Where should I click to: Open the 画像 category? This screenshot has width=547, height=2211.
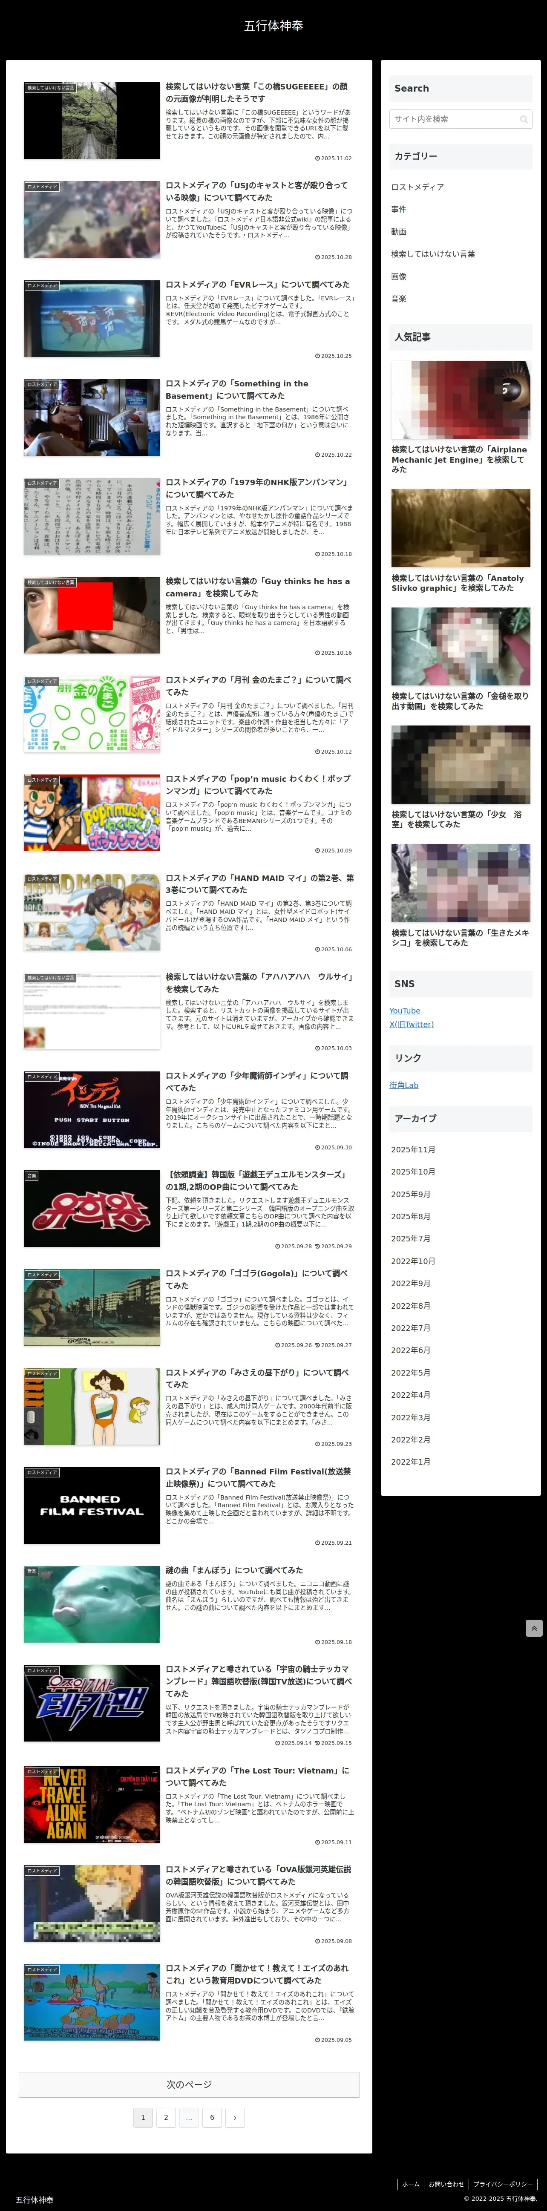(398, 276)
